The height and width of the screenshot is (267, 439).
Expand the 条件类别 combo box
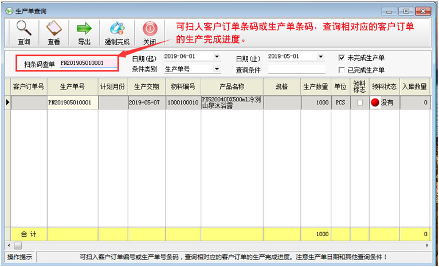click(217, 69)
